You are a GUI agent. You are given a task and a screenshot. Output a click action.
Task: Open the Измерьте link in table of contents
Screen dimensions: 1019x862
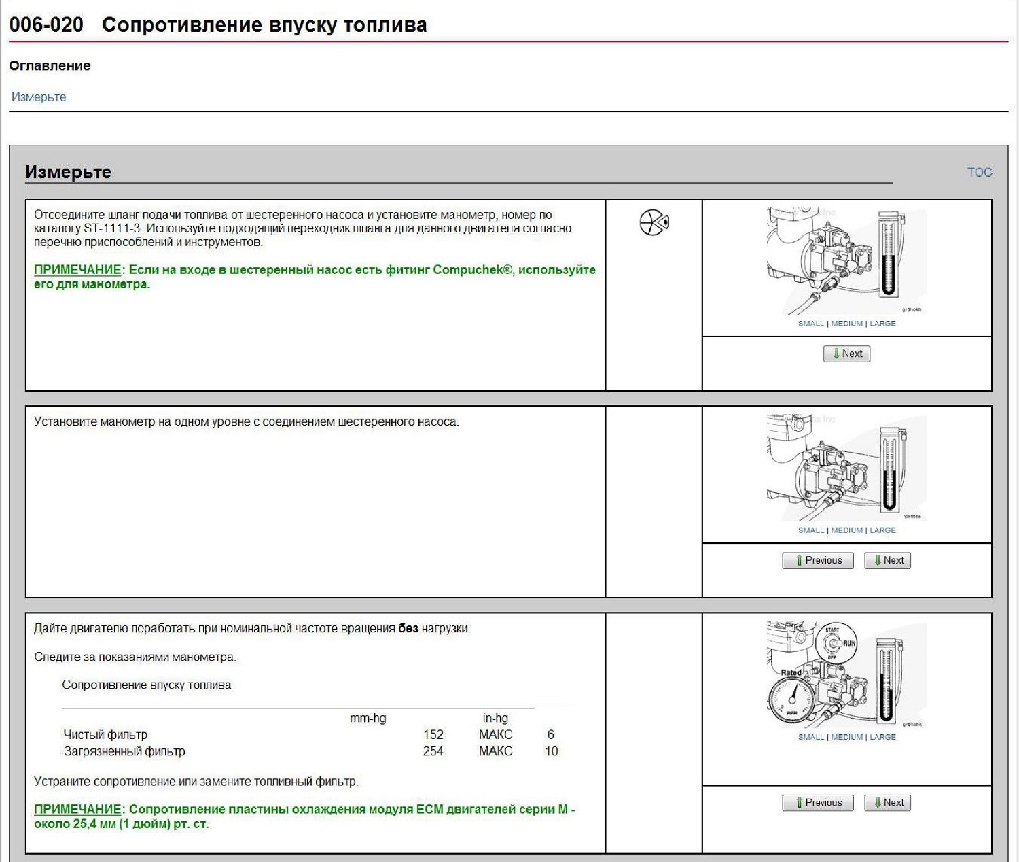tap(39, 97)
